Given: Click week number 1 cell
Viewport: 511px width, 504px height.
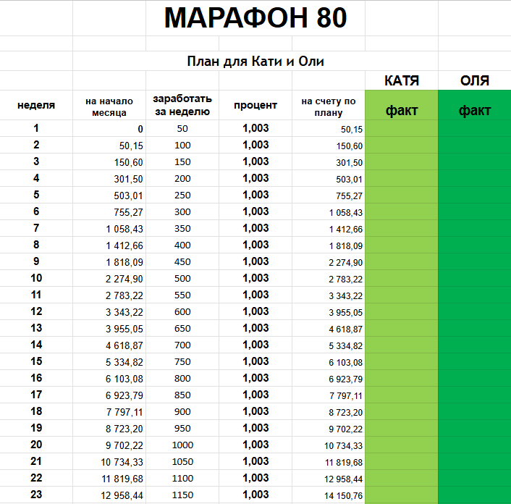Looking at the screenshot, I should pyautogui.click(x=36, y=128).
